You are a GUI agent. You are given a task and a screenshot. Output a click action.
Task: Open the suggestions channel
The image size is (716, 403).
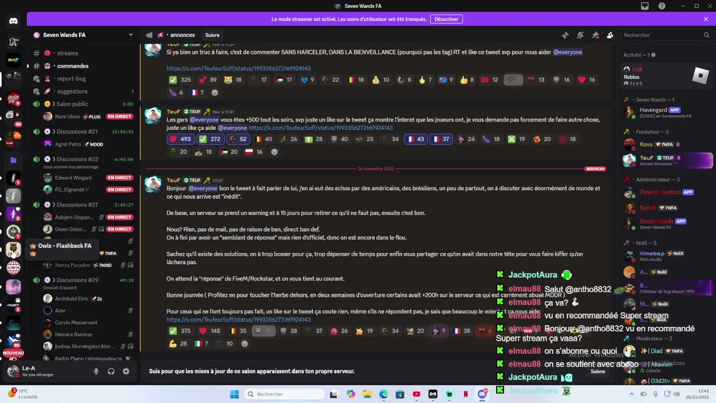coord(83,91)
